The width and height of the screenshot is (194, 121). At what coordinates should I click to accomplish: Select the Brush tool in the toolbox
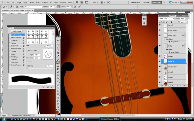point(58,63)
